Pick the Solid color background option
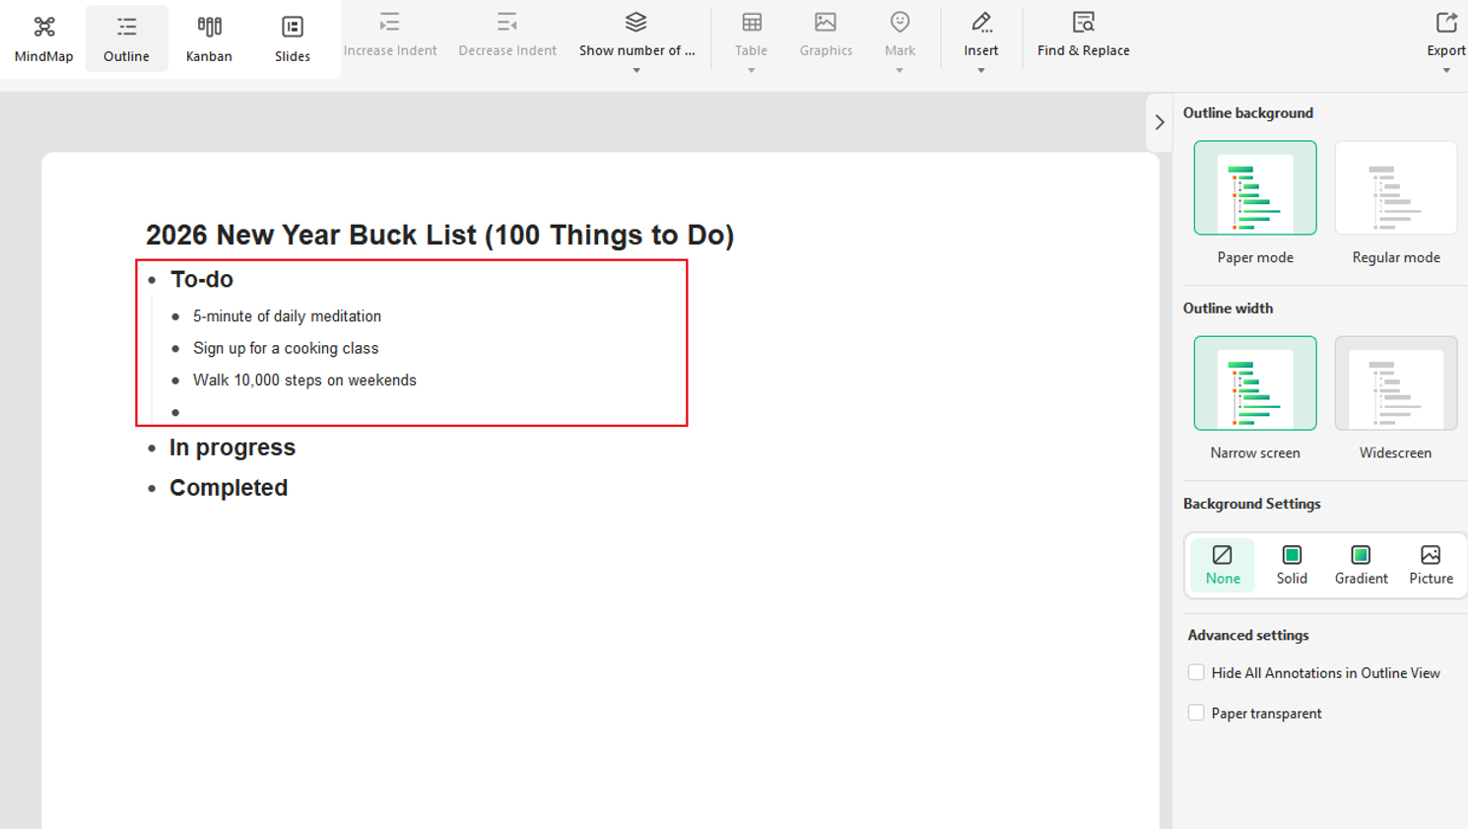Screen dimensions: 1468x829 click(x=1292, y=565)
